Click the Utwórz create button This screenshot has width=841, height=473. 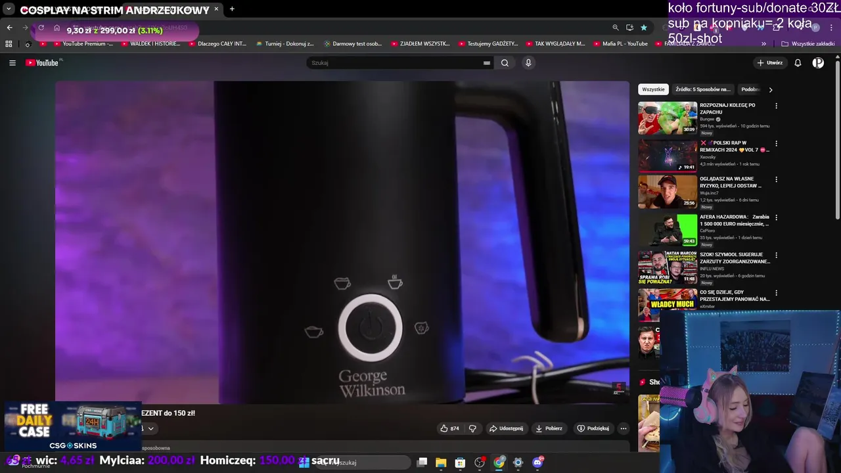tap(769, 63)
